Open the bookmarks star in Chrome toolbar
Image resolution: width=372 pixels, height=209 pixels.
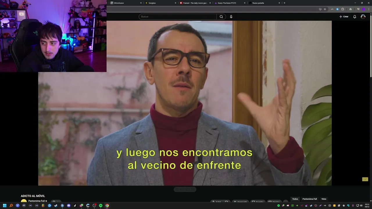pos(350,9)
